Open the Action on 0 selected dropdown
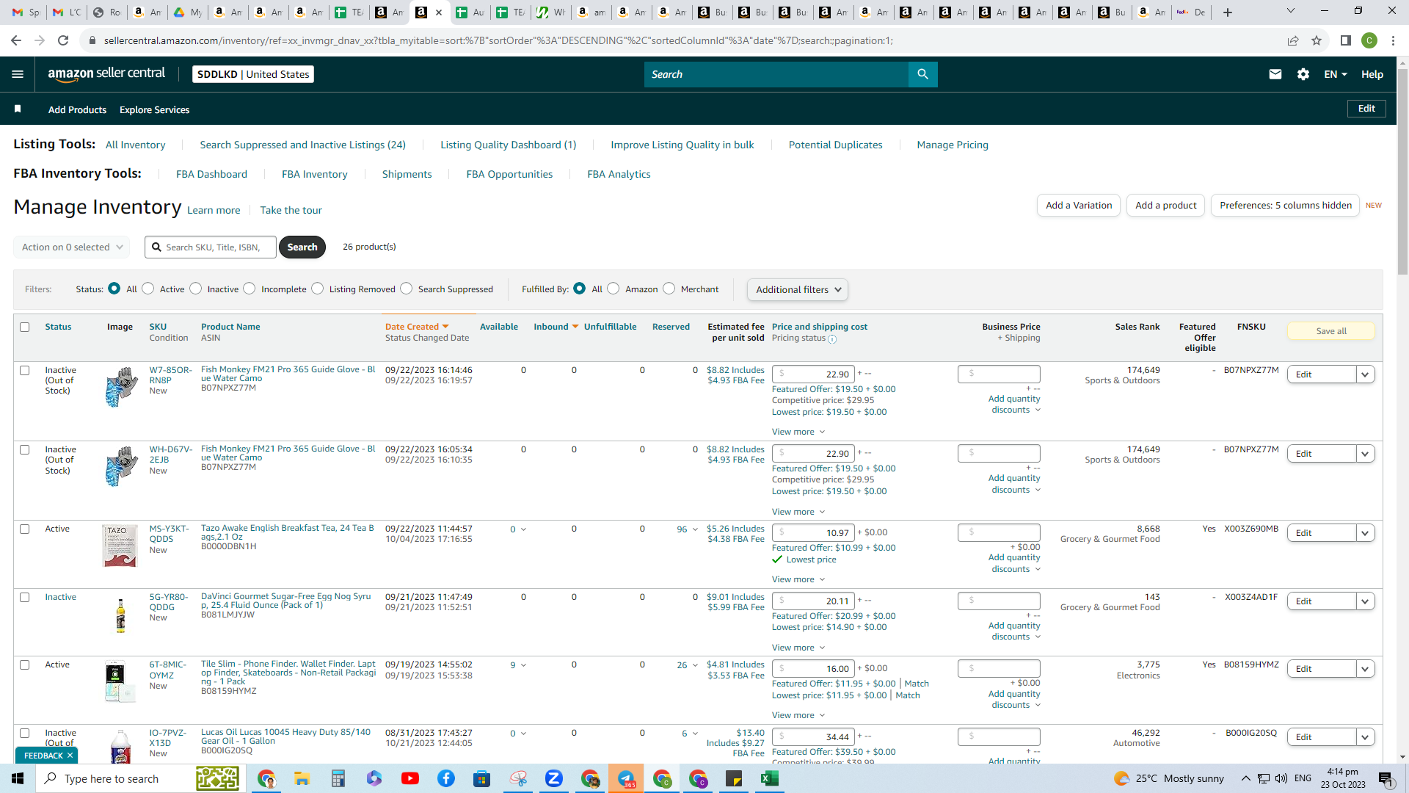The height and width of the screenshot is (793, 1409). click(72, 247)
